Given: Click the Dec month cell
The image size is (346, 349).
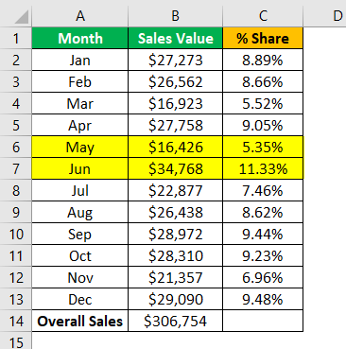Looking at the screenshot, I should click(80, 299).
